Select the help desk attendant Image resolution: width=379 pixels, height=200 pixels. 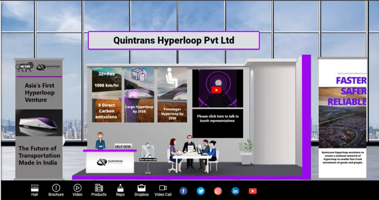click(100, 141)
